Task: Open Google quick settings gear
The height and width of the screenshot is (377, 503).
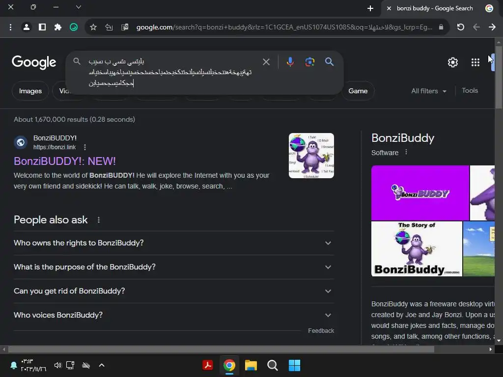Action: click(452, 62)
